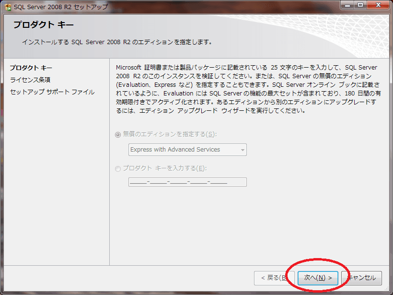Click the edition combo box dropdown arrow
The width and height of the screenshot is (393, 295).
click(x=242, y=150)
